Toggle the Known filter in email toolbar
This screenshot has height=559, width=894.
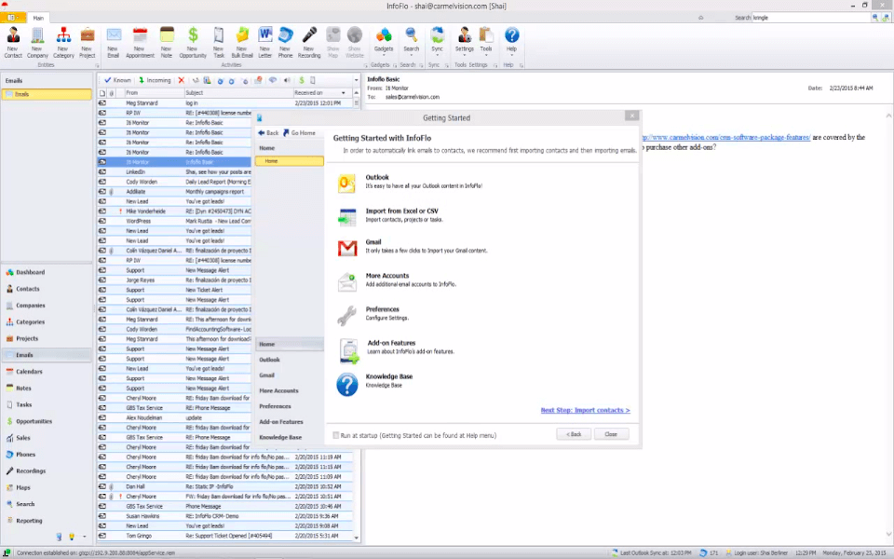pyautogui.click(x=117, y=80)
